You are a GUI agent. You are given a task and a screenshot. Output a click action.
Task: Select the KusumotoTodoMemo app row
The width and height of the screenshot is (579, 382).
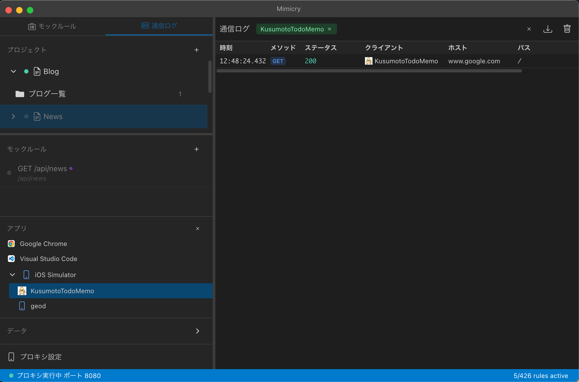(111, 291)
